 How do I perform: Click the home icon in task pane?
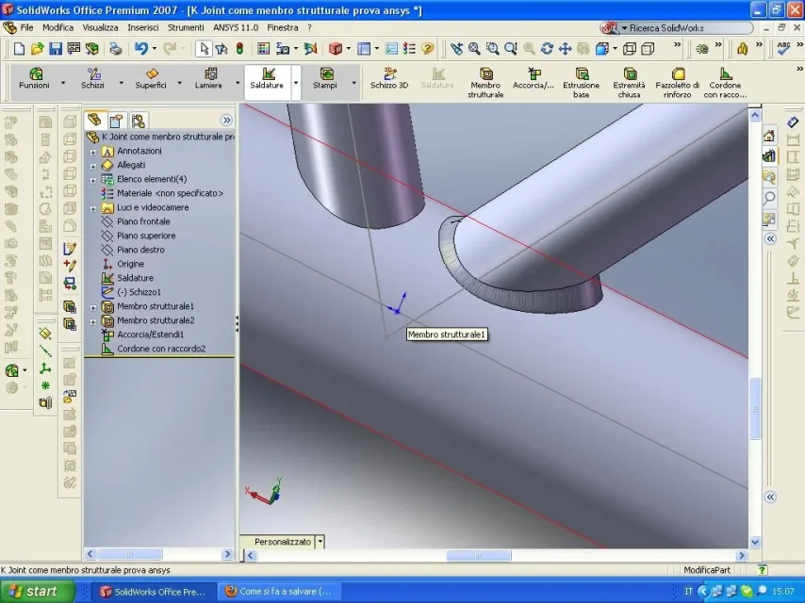click(769, 136)
